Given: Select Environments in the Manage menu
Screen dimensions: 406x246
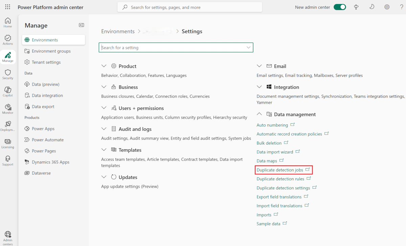Looking at the screenshot, I should point(53,40).
